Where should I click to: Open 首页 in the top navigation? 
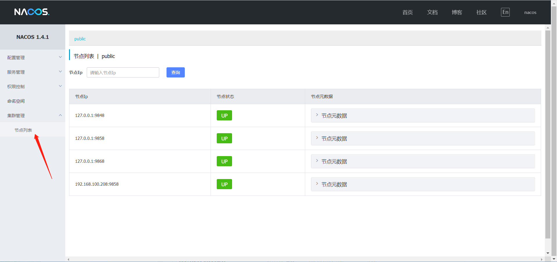[x=408, y=12]
